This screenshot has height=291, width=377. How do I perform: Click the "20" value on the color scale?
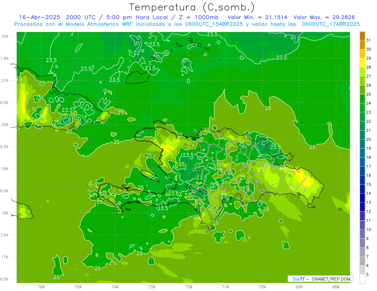click(x=369, y=139)
